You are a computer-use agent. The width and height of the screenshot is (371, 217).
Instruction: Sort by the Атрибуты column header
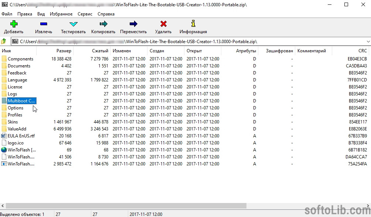pos(239,51)
